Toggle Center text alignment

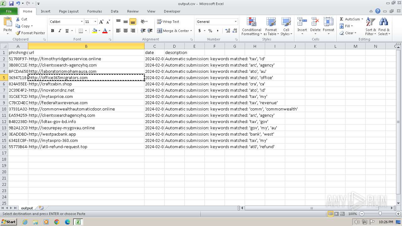tap(126, 31)
